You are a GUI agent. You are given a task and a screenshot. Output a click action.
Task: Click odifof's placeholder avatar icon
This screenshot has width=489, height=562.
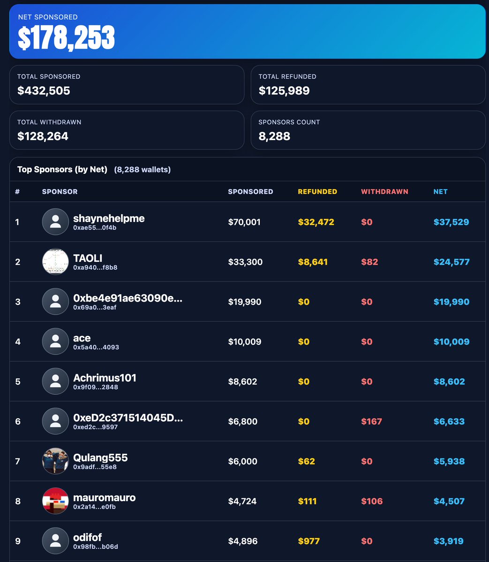tap(55, 540)
